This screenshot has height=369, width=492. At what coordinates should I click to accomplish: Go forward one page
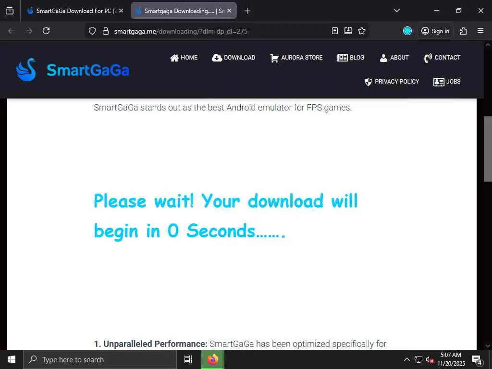click(x=29, y=31)
